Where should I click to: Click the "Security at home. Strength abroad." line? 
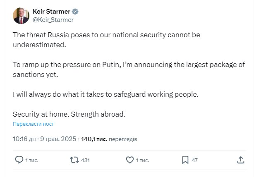[x=69, y=114]
